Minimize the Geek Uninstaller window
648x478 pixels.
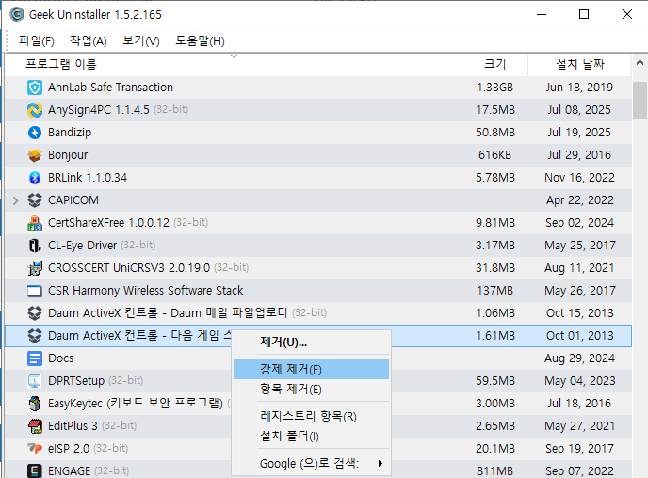542,14
